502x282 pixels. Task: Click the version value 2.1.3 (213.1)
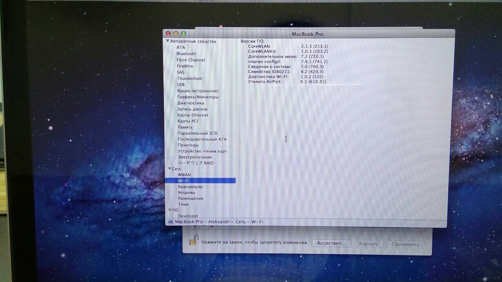(x=315, y=46)
